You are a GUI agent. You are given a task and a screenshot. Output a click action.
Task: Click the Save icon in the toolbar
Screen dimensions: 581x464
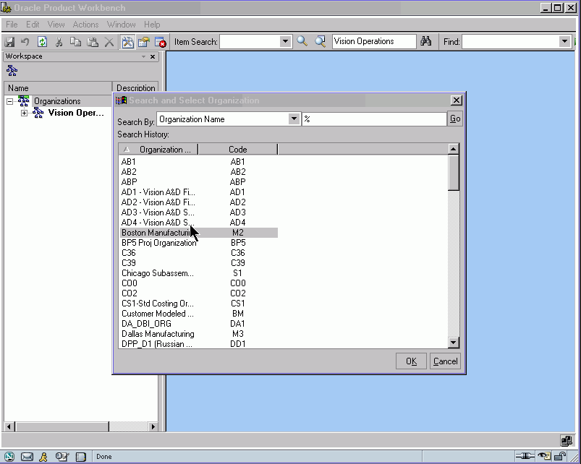pyautogui.click(x=9, y=42)
